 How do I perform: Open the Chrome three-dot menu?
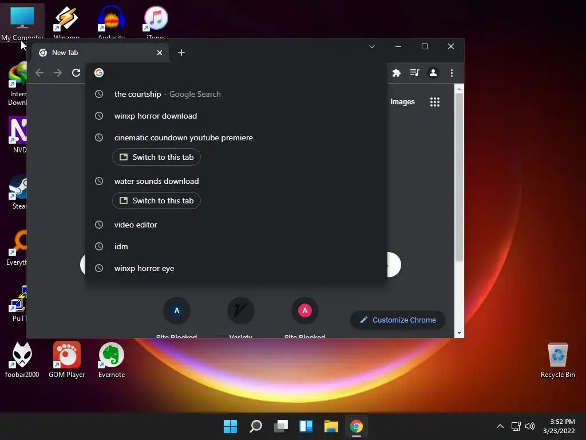click(x=452, y=73)
